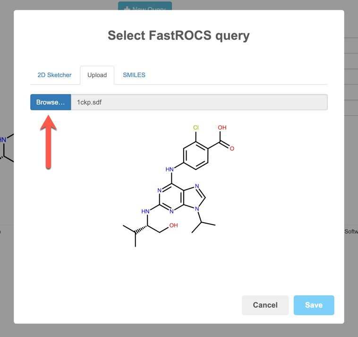Click the hashed stereo bond
This screenshot has width=358, height=337.
tap(141, 229)
